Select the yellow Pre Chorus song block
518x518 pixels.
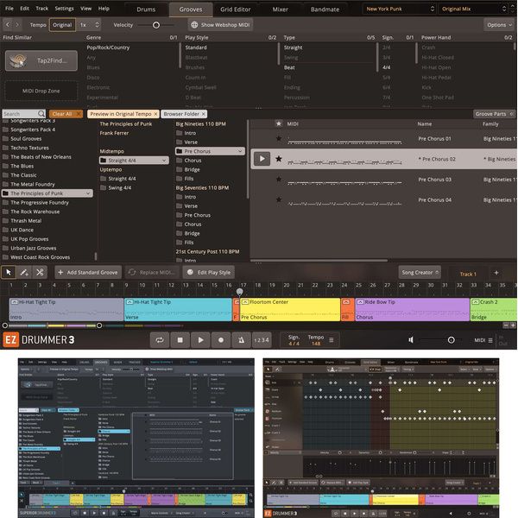click(290, 310)
